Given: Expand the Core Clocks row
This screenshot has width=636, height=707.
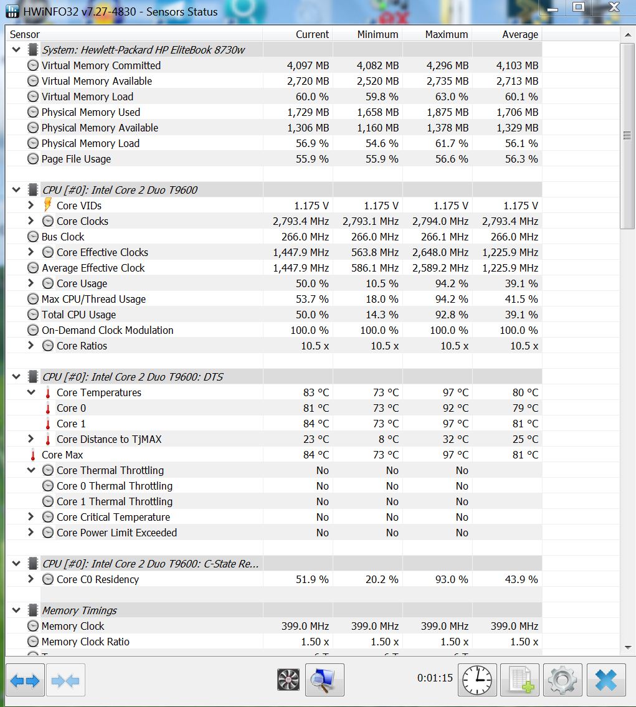Looking at the screenshot, I should 31,221.
